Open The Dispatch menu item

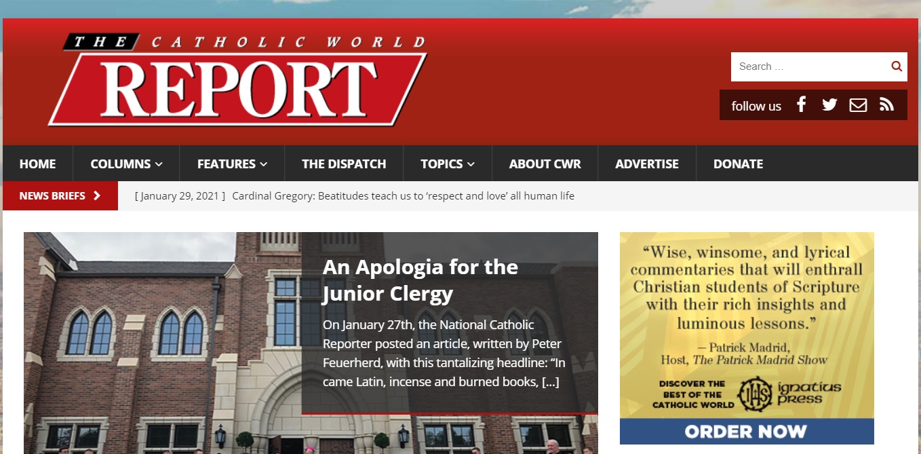[x=344, y=164]
